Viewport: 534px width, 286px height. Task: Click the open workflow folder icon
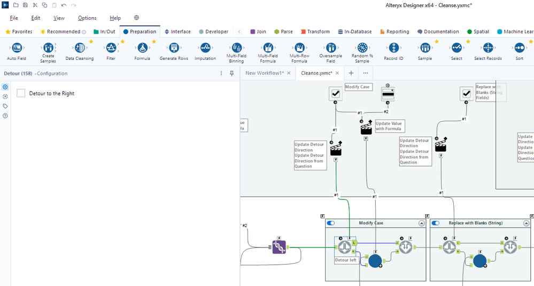coord(16,5)
